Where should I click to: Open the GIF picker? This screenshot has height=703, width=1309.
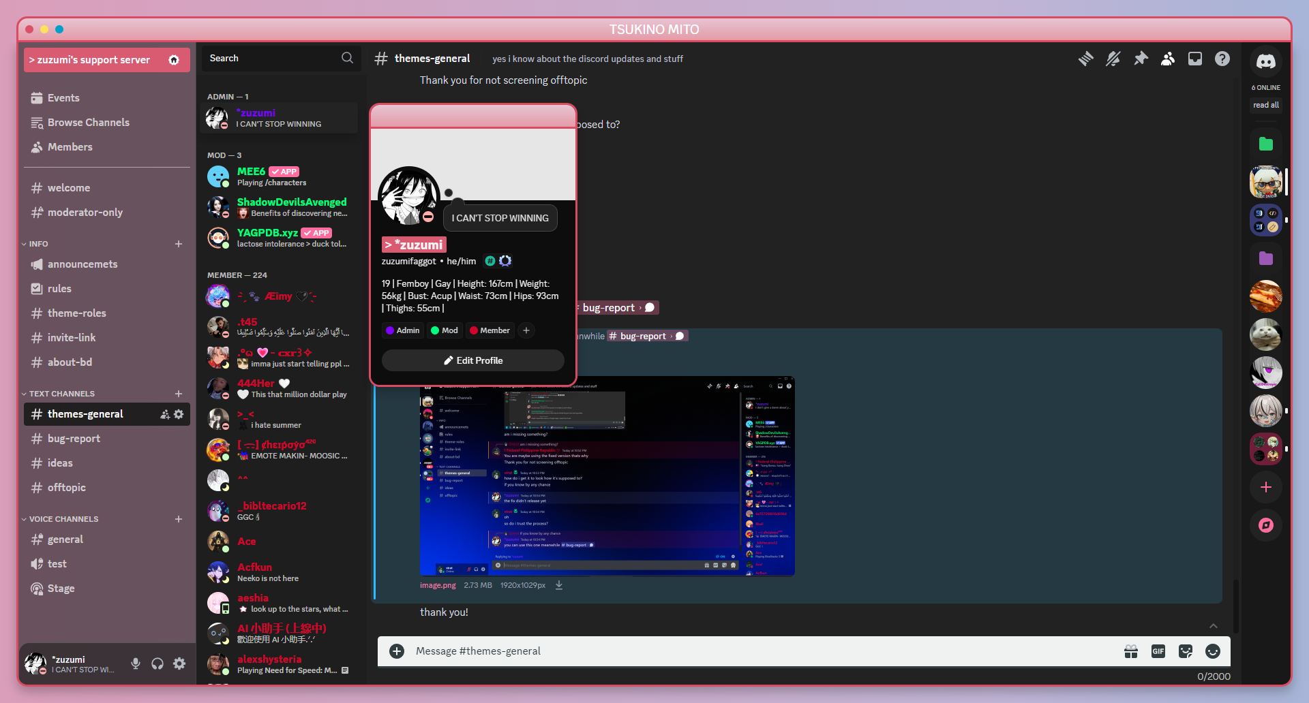pos(1158,652)
